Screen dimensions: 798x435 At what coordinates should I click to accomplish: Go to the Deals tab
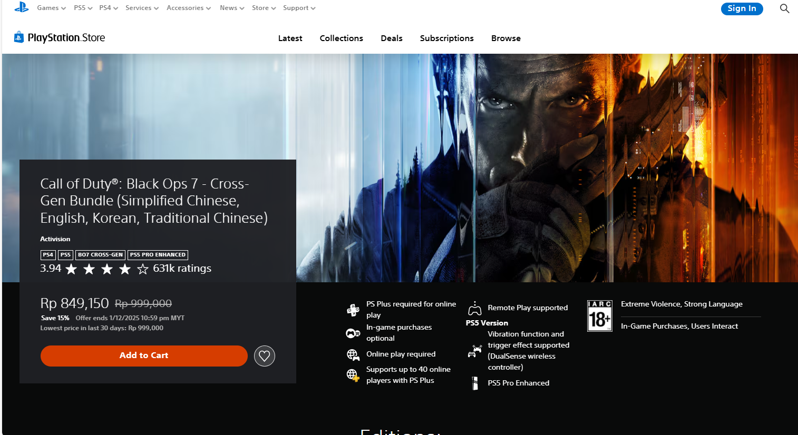point(391,38)
